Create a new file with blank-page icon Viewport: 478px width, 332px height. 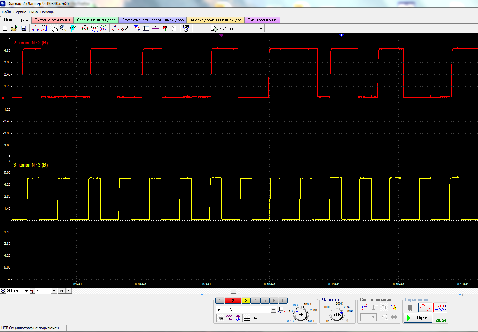pos(5,28)
